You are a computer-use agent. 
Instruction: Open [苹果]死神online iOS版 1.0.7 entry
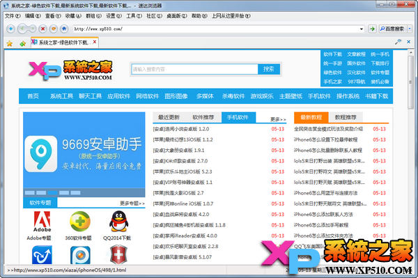pos(183,203)
